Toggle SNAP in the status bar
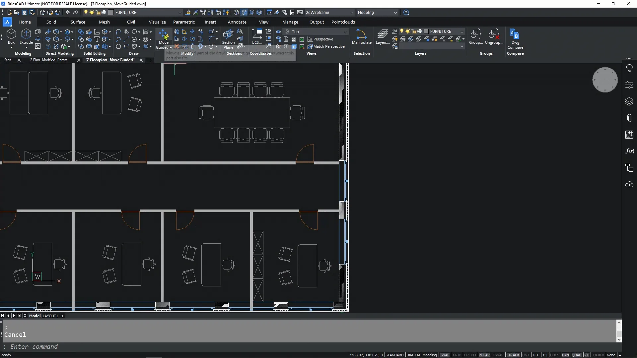Image resolution: width=637 pixels, height=358 pixels. pos(445,355)
